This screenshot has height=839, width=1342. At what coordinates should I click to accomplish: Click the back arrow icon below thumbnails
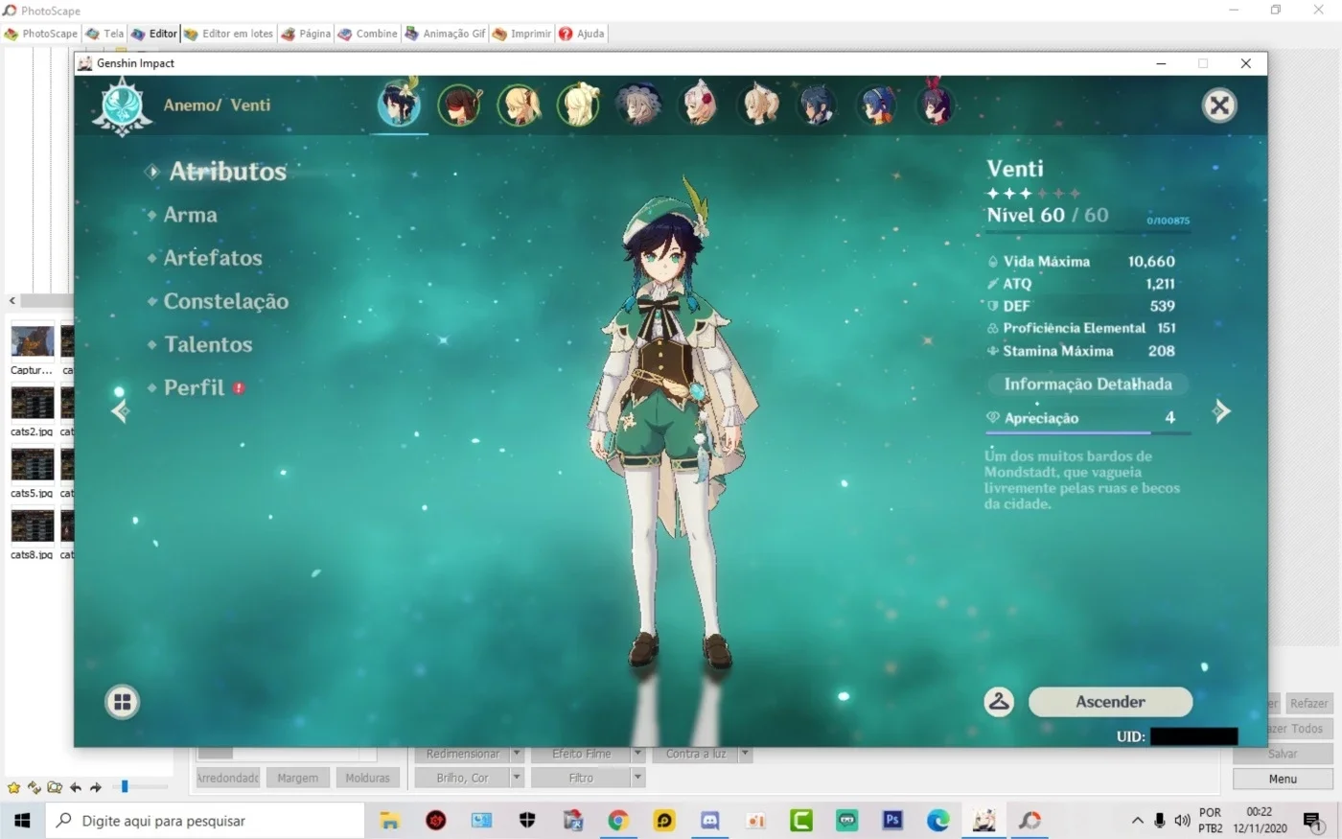coord(75,787)
